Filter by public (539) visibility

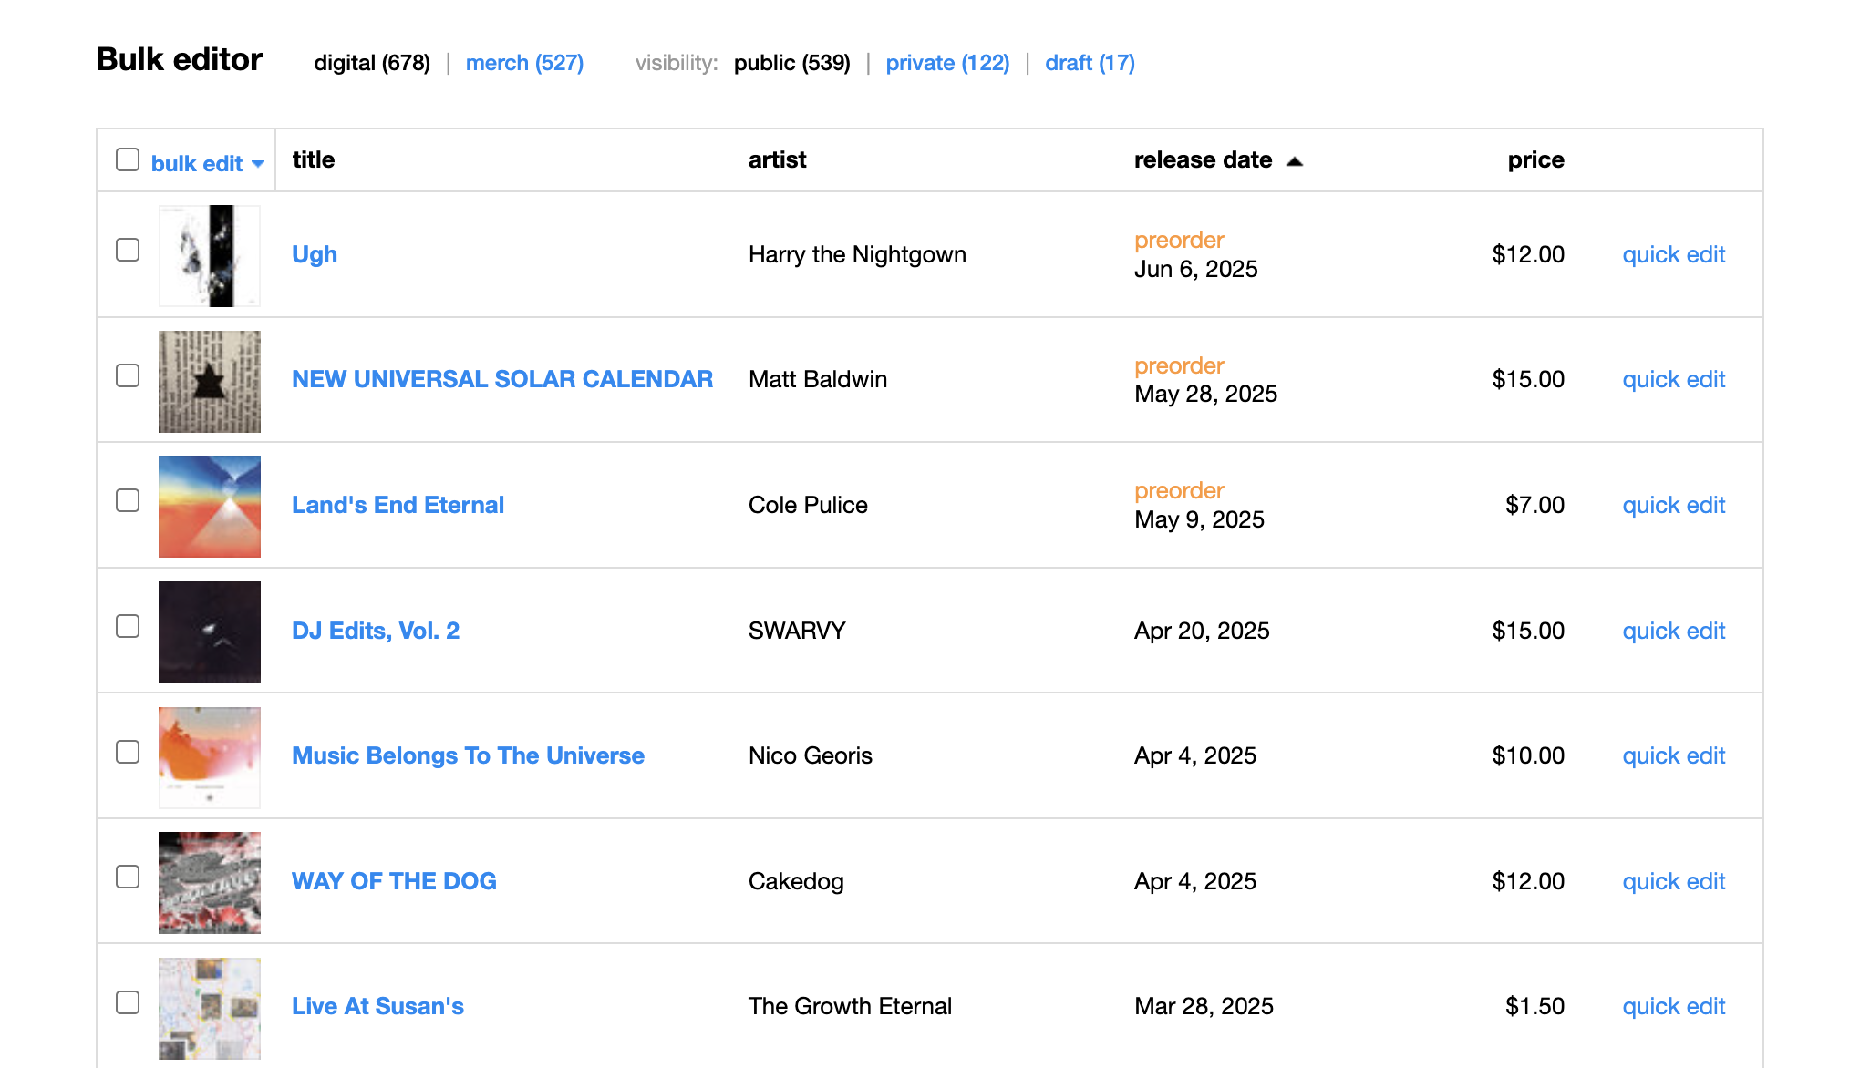coord(792,63)
